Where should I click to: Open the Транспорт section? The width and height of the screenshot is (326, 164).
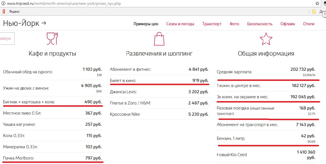(212, 24)
